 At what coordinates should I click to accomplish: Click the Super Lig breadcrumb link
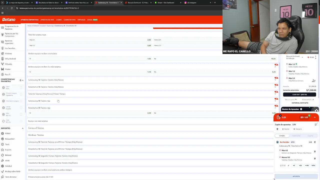point(50,26)
